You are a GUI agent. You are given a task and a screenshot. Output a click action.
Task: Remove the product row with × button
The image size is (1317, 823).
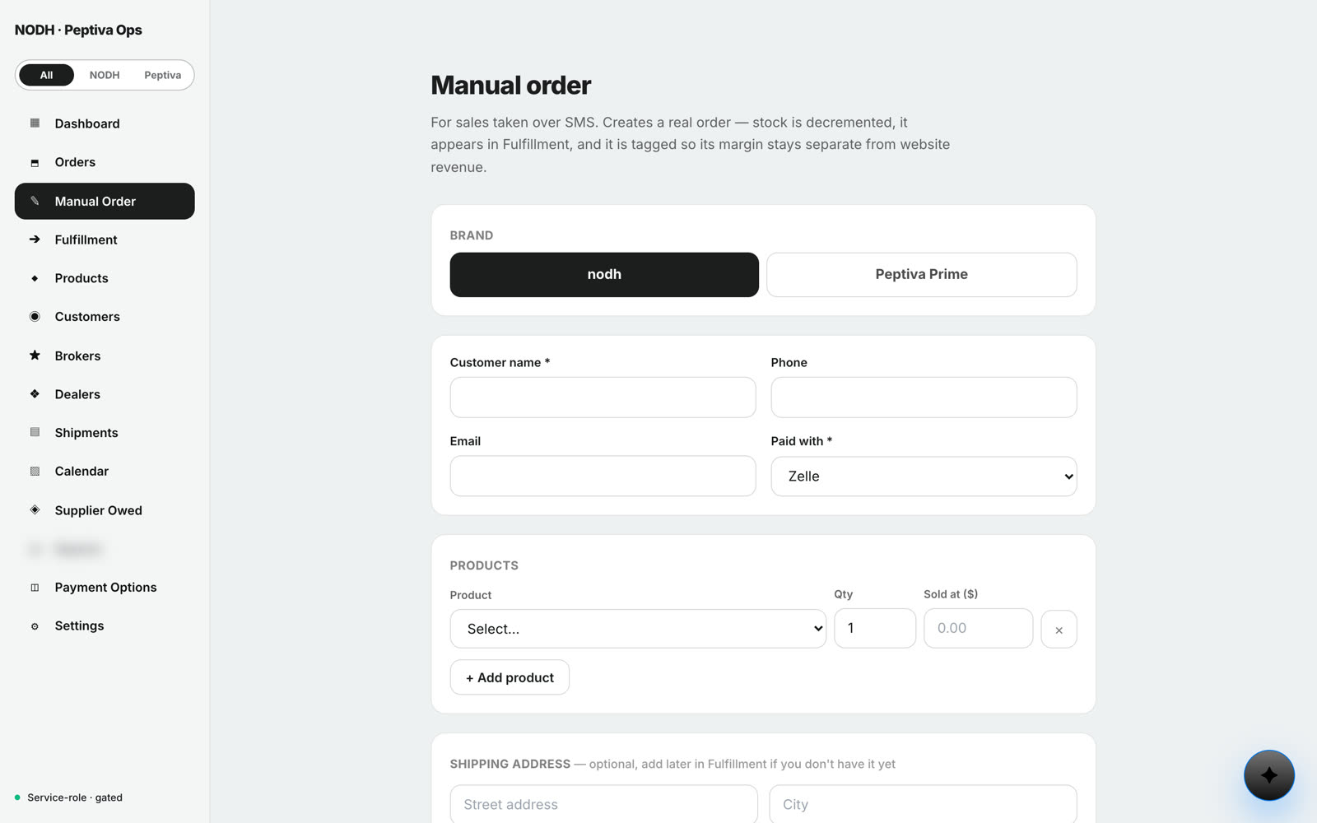click(1059, 630)
